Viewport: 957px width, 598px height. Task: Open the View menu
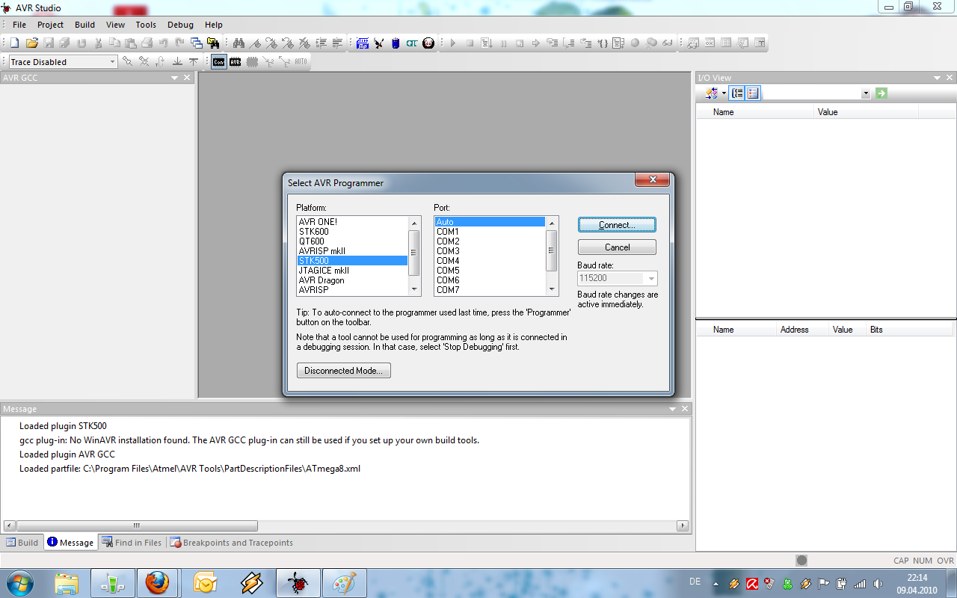click(115, 25)
